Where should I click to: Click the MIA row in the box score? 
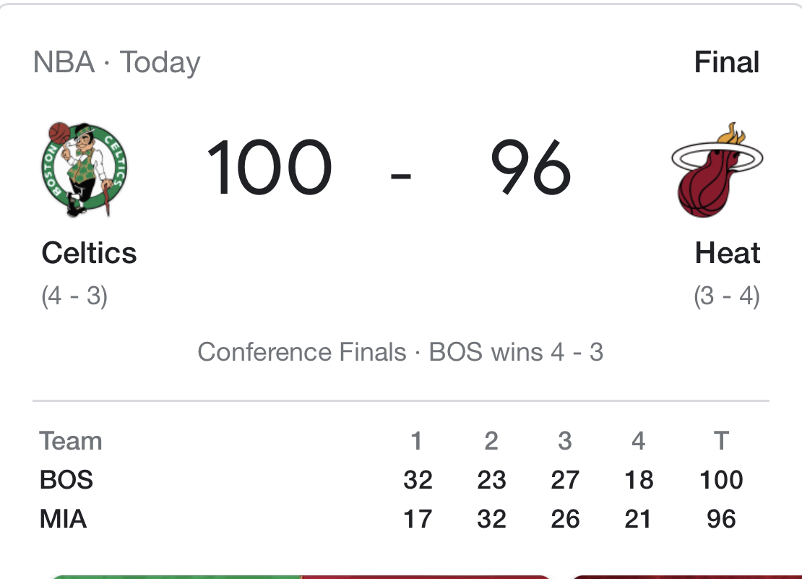[x=401, y=519]
